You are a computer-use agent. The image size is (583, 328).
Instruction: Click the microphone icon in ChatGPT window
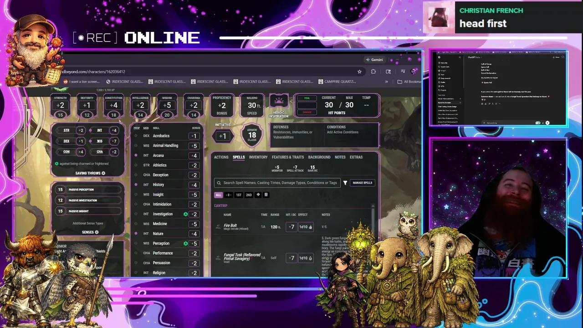(542, 123)
